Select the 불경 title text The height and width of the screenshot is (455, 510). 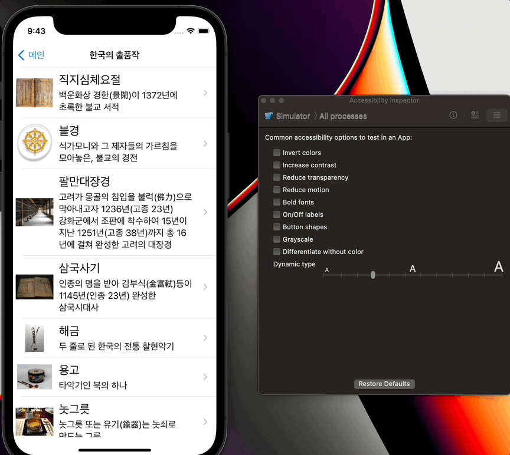(x=69, y=131)
